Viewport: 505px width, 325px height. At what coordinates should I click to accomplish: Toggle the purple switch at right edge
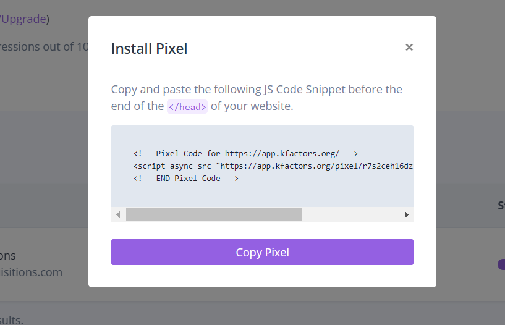click(x=501, y=264)
